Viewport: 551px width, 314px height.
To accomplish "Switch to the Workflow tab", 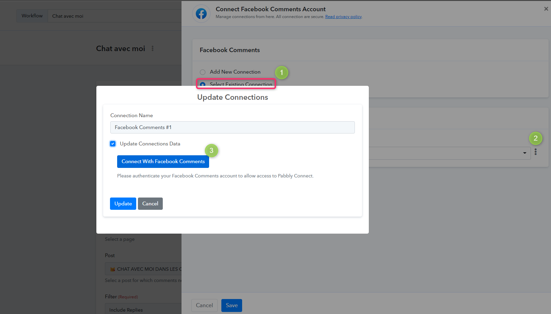I will pyautogui.click(x=32, y=16).
